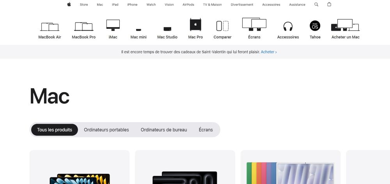
Task: Open the Mac menu item
Action: [x=100, y=4]
